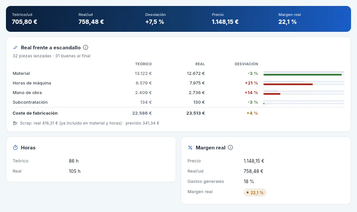Image resolution: width=357 pixels, height=212 pixels.
Task: Select the 105 h real hours value
Action: point(75,171)
